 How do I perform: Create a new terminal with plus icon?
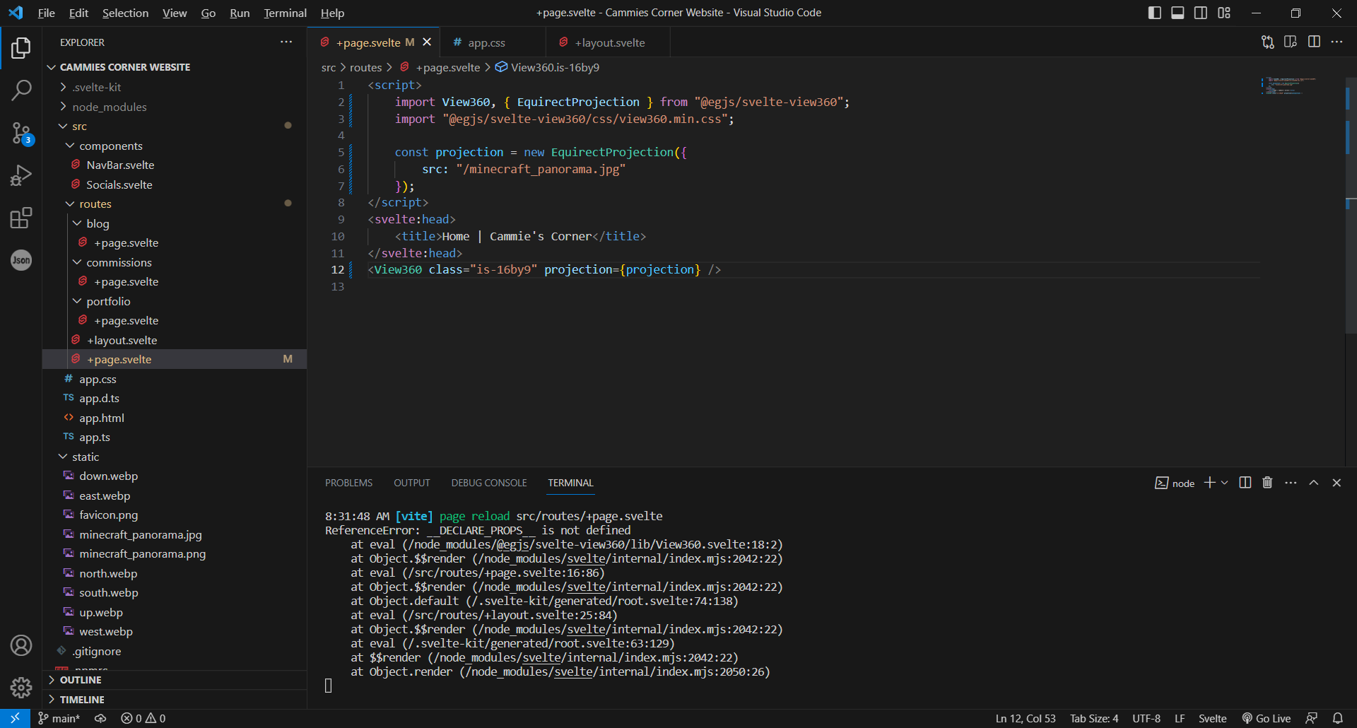tap(1210, 482)
